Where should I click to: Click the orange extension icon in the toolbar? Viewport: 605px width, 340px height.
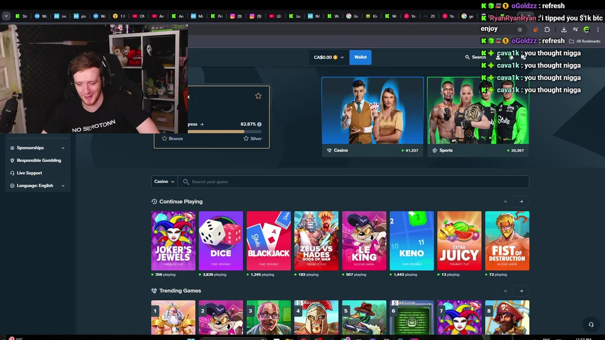536,29
